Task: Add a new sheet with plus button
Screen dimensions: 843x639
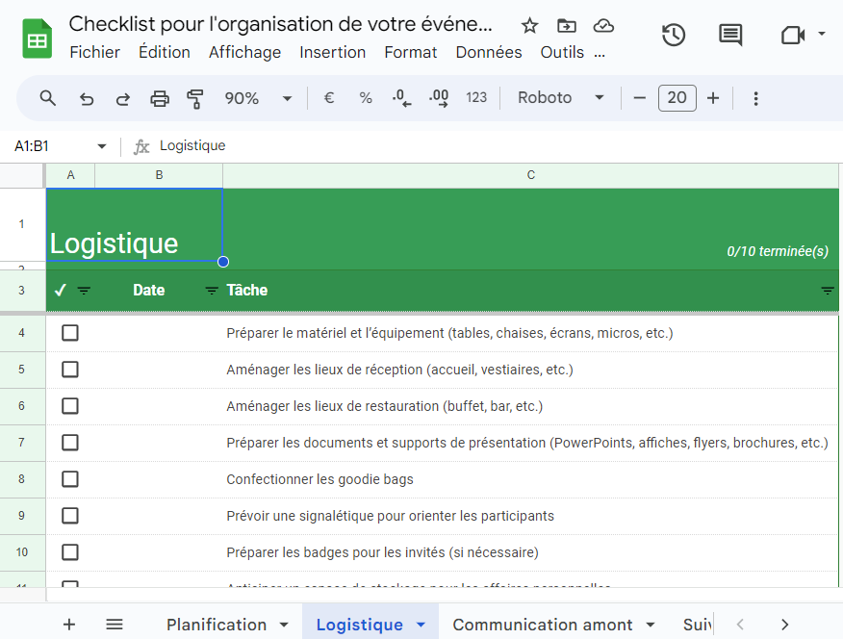Action: [x=69, y=625]
